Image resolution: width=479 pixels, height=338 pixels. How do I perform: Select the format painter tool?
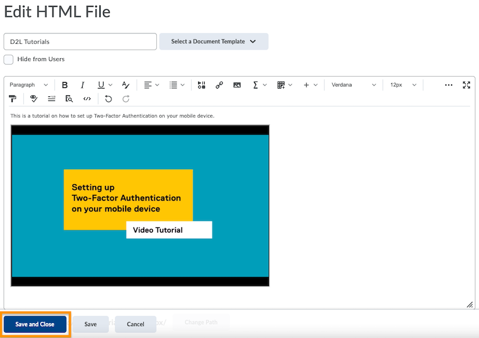tap(13, 99)
